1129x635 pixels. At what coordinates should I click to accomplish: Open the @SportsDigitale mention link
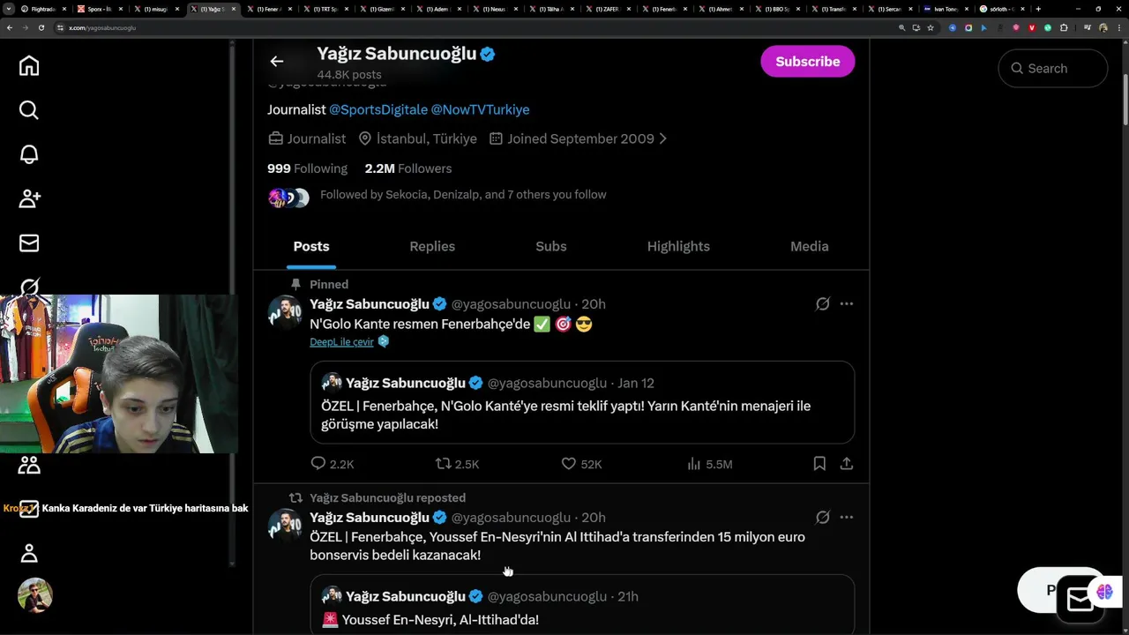pyautogui.click(x=378, y=109)
